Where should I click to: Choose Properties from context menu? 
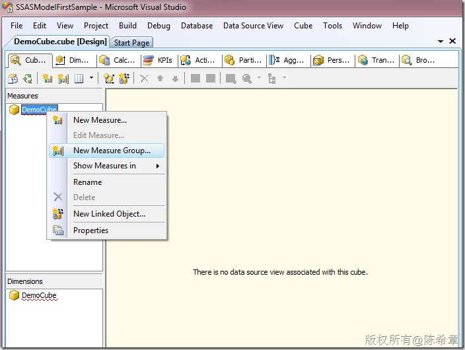click(x=107, y=230)
